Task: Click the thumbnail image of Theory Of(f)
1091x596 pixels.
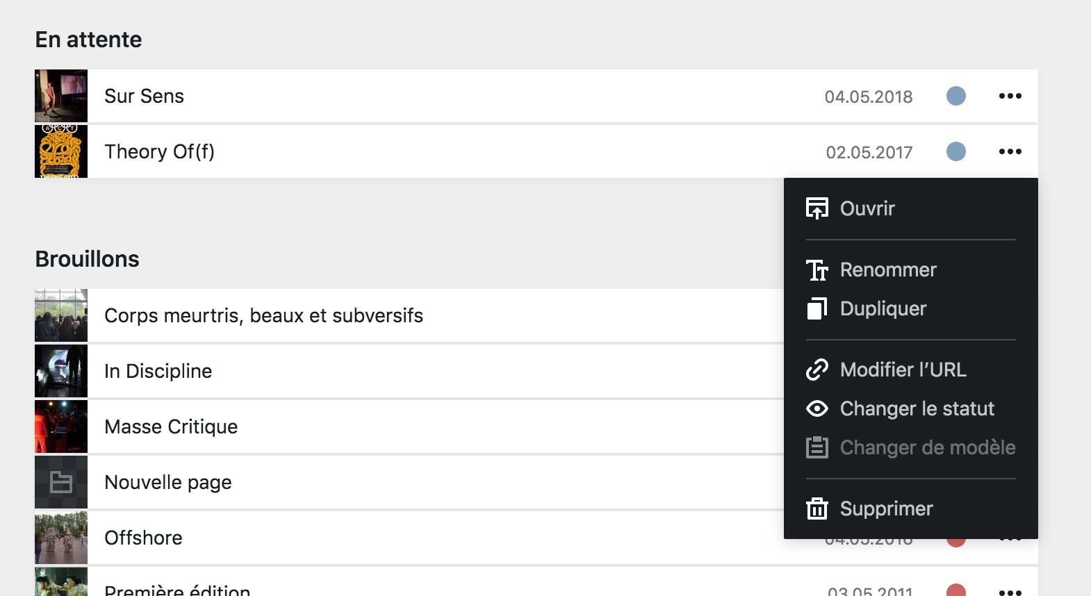Action: tap(60, 151)
